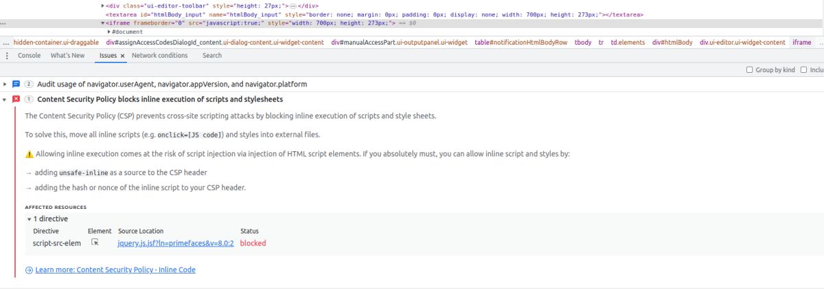Click the line starting The Content Security Policy (CSP) prevents

230,115
